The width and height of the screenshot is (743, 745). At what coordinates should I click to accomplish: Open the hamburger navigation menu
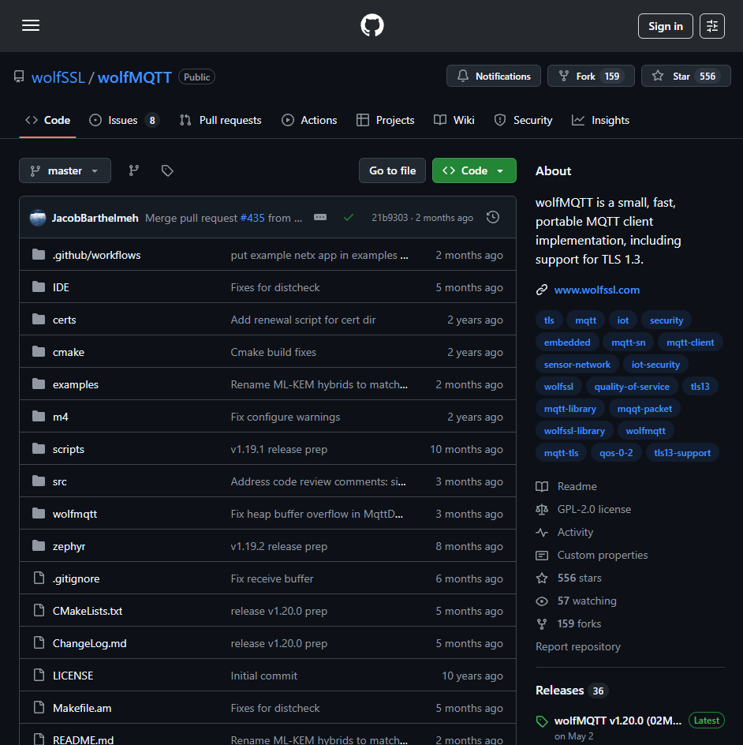click(x=31, y=26)
